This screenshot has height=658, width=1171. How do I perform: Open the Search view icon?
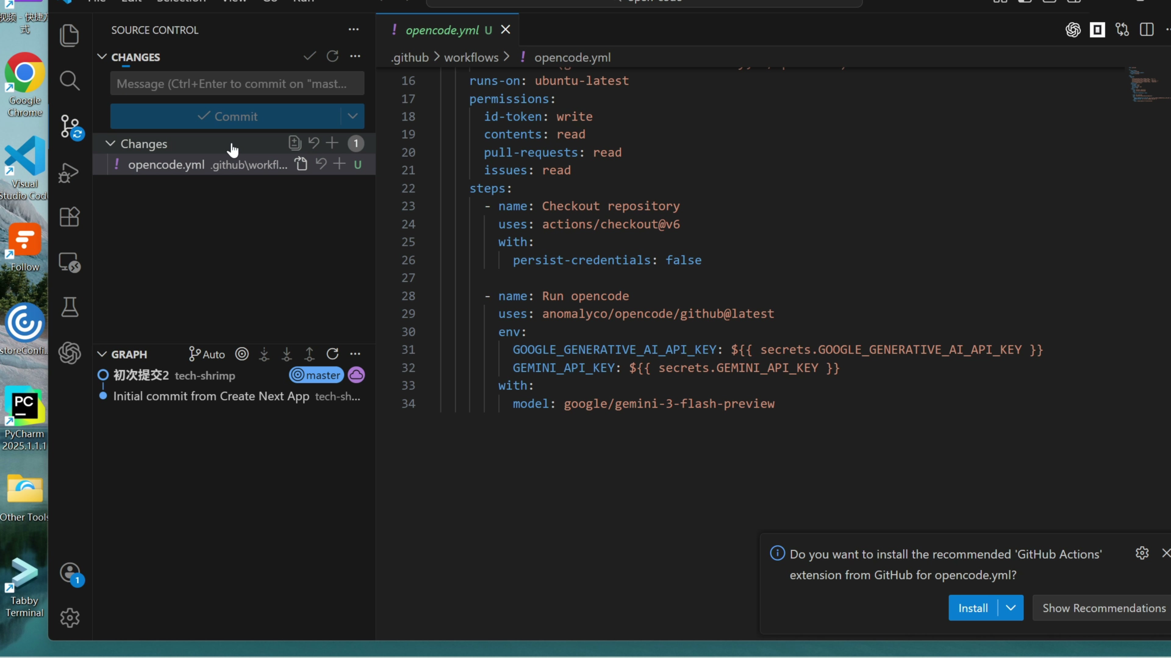pyautogui.click(x=69, y=80)
